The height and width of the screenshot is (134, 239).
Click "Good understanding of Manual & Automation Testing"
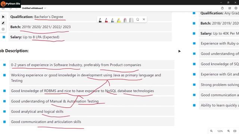(x=55, y=101)
